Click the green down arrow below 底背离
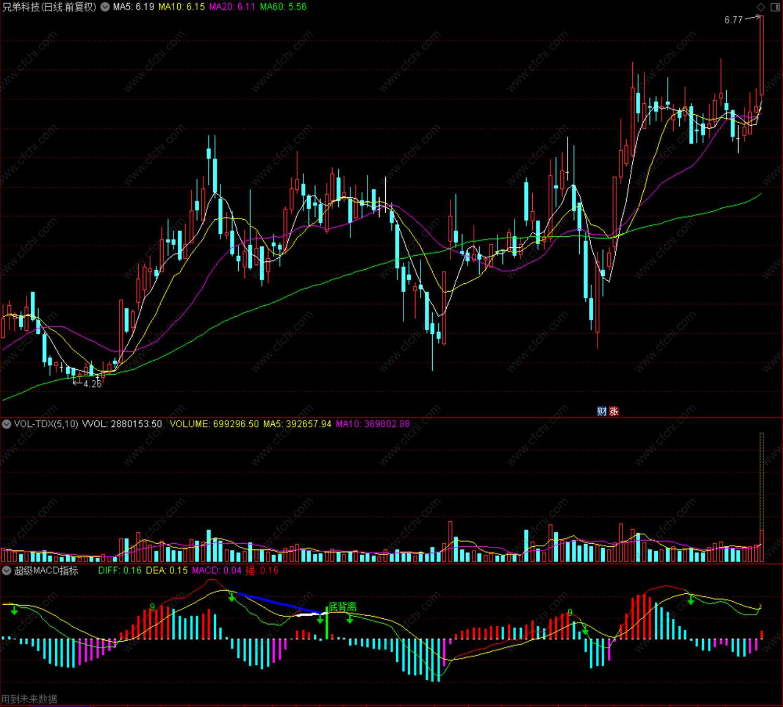This screenshot has width=783, height=707. coord(350,619)
